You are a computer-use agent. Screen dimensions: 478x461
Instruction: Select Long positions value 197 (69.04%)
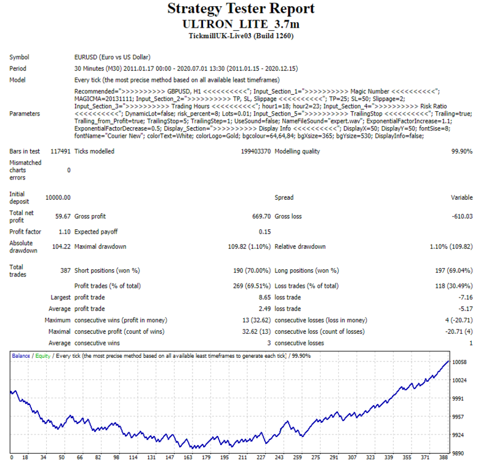454,270
